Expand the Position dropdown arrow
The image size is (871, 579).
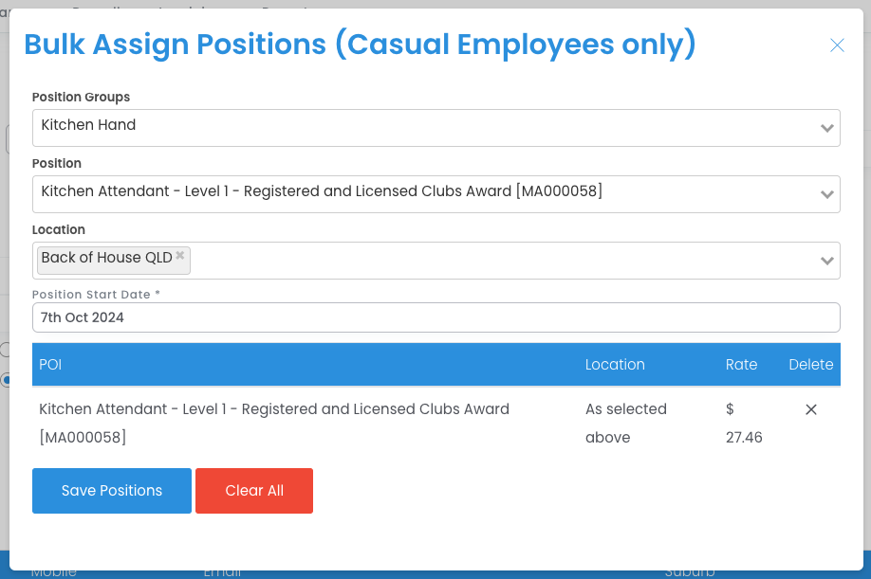tap(827, 194)
